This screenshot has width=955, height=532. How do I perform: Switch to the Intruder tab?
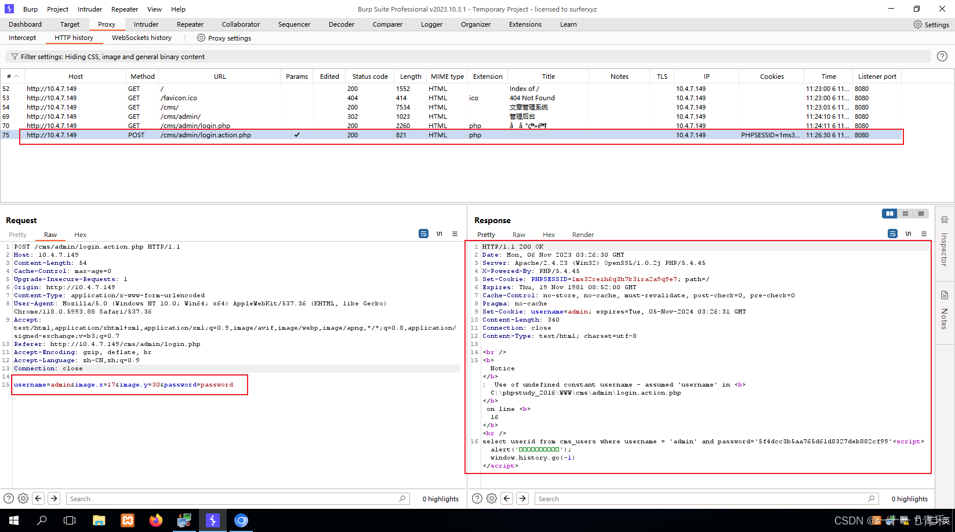tap(146, 24)
